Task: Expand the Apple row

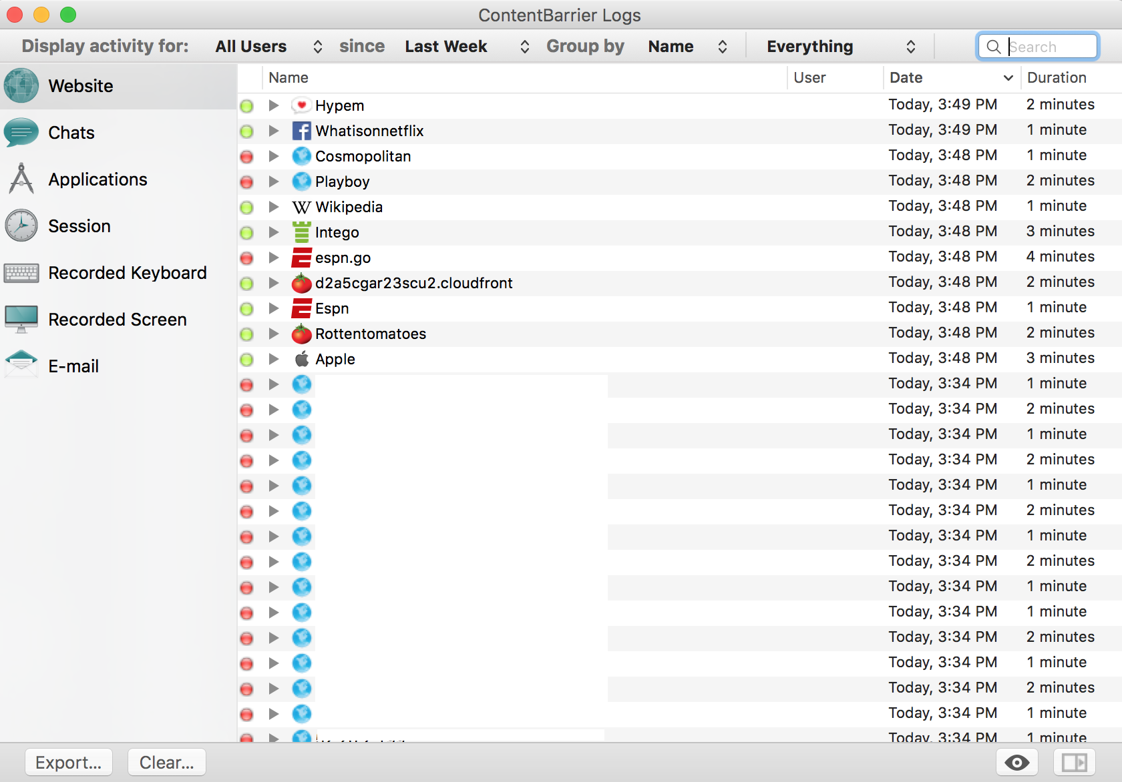Action: pos(274,359)
